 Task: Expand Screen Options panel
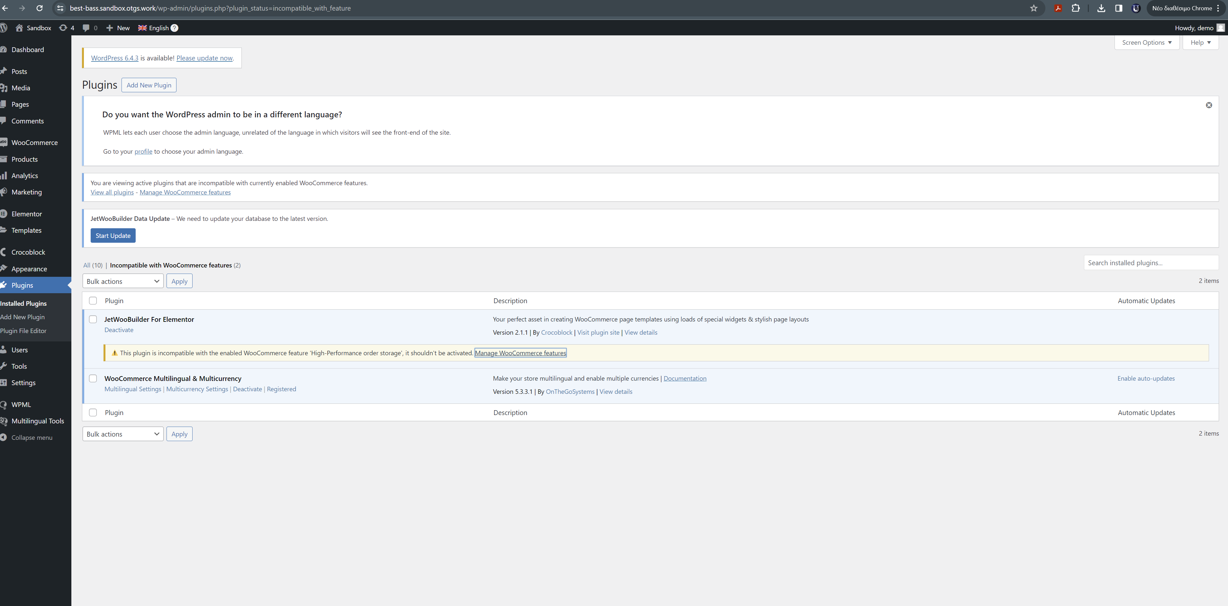[1146, 42]
